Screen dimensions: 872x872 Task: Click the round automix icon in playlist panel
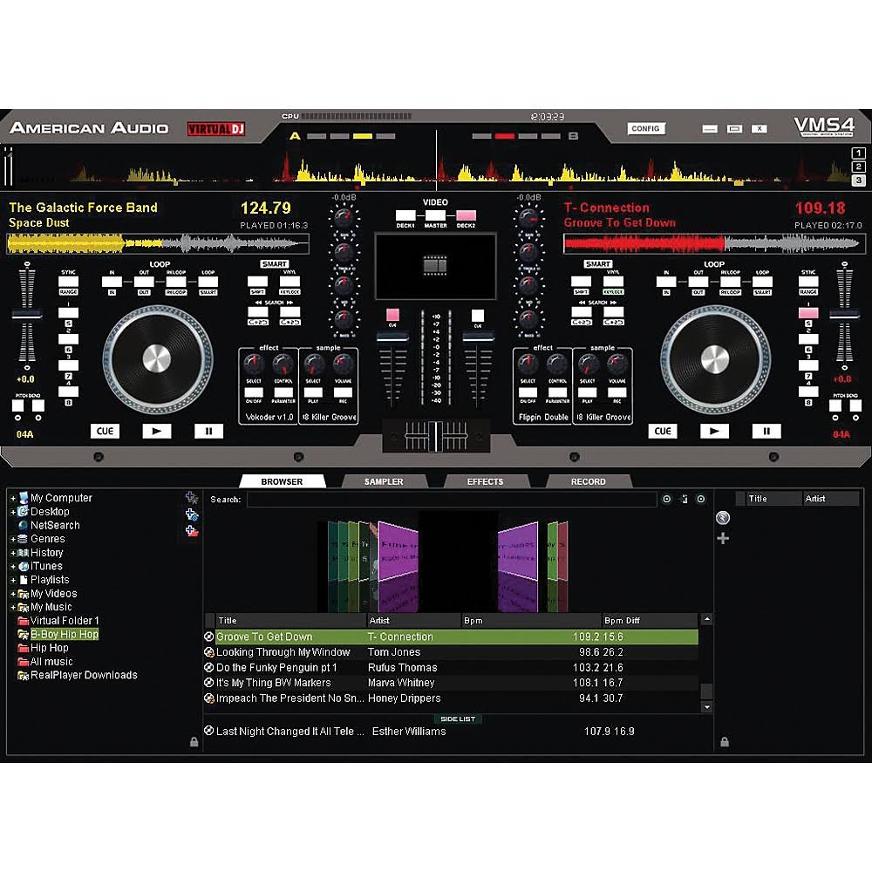pos(722,518)
